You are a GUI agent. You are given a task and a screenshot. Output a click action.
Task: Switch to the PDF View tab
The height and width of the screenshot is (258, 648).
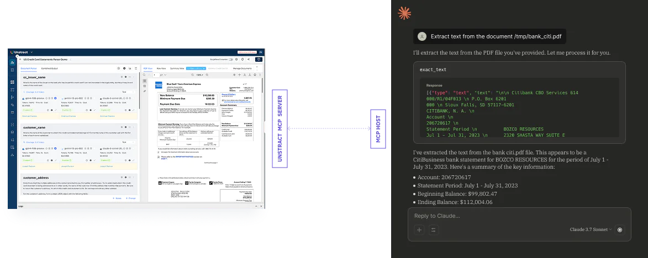(148, 68)
